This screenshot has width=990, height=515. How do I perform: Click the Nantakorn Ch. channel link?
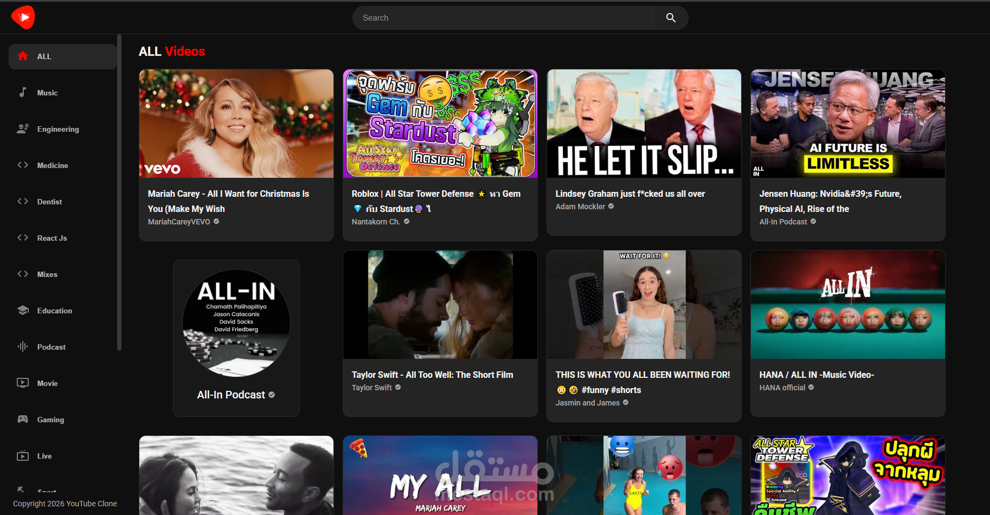coord(376,222)
